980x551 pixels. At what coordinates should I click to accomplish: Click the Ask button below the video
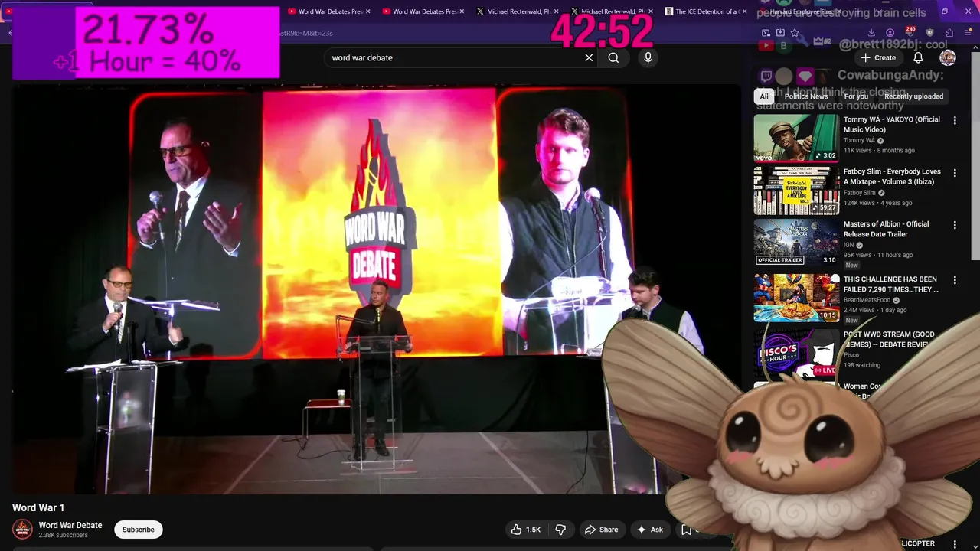coord(650,530)
